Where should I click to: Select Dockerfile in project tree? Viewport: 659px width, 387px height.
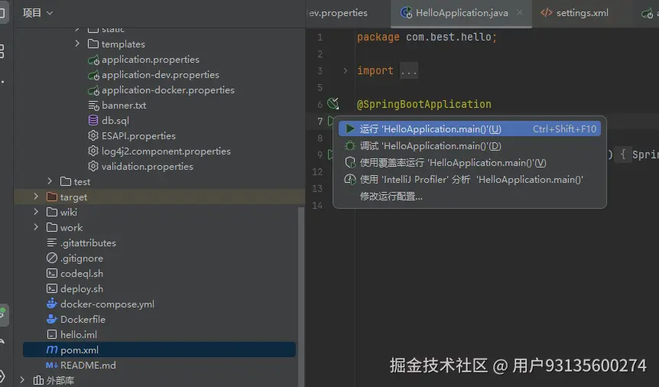tap(83, 319)
